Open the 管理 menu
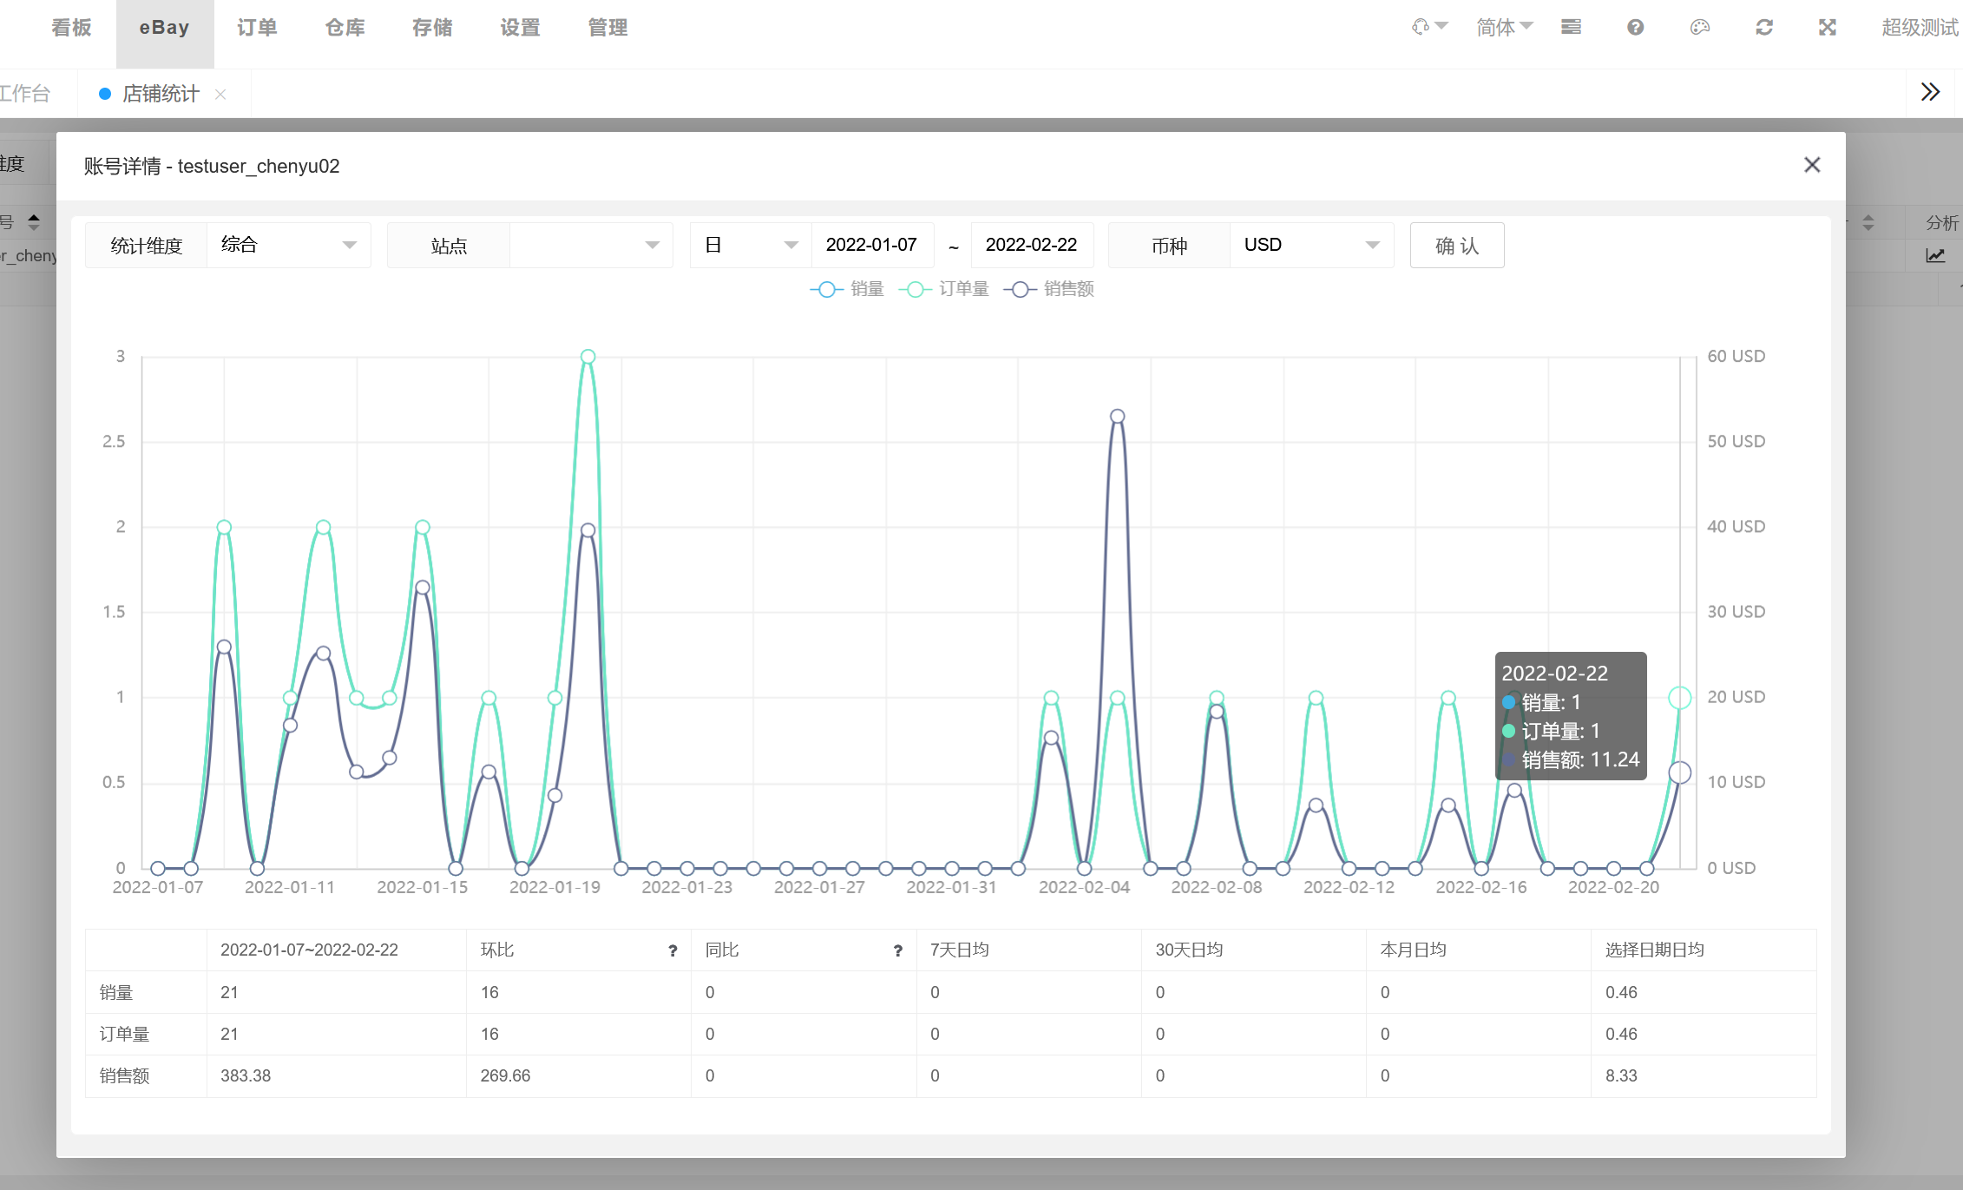This screenshot has height=1190, width=1963. [x=608, y=28]
